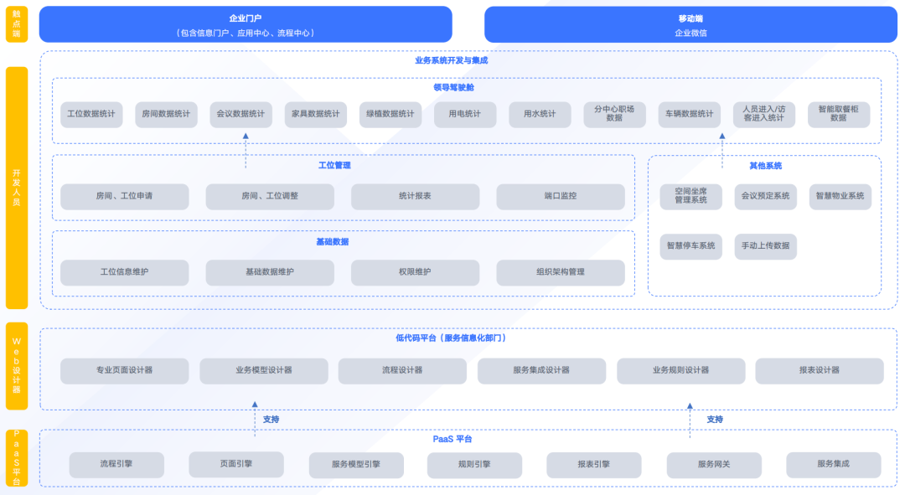Select the yellow PaaS平台 side label
Viewport: 905px width, 495px height.
pyautogui.click(x=17, y=458)
